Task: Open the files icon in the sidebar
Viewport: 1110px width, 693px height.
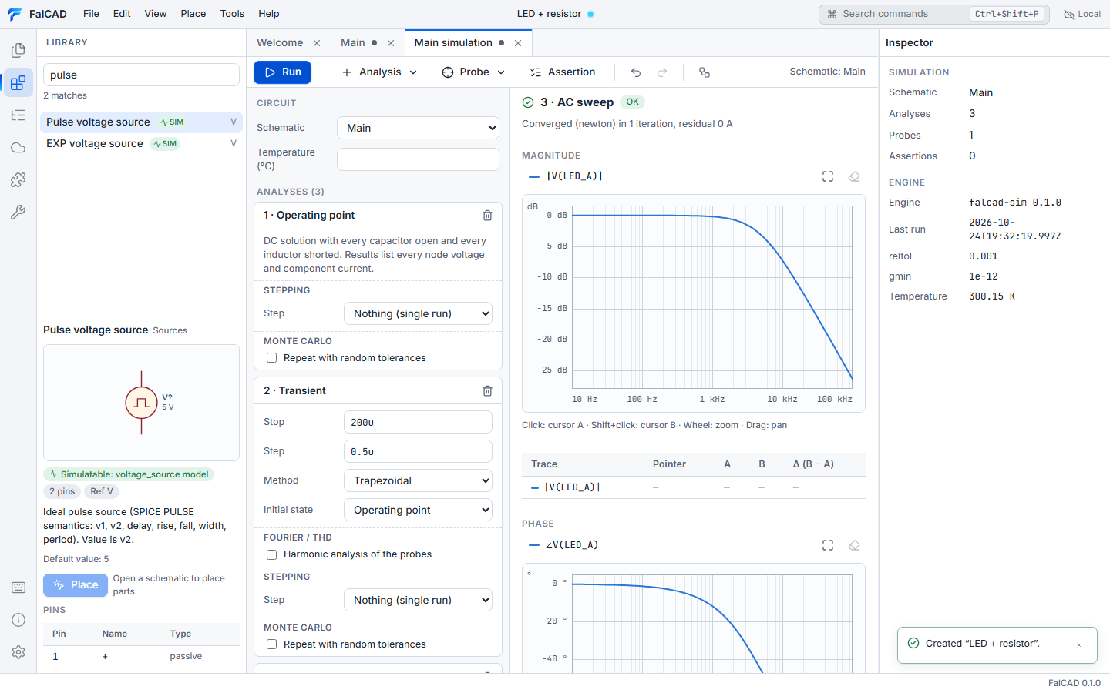Action: click(18, 51)
